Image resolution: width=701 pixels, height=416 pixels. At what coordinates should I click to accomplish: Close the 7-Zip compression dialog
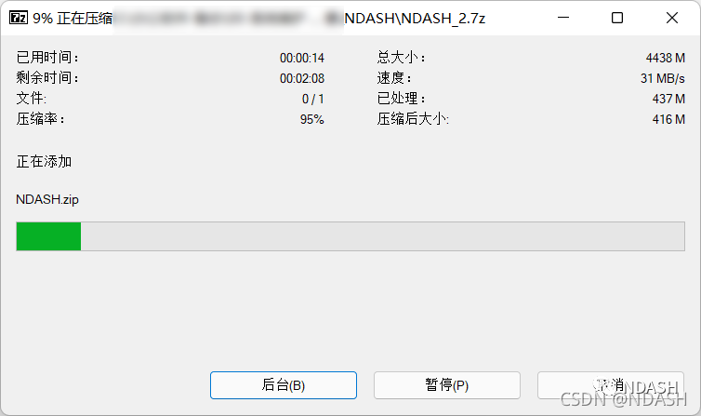tap(672, 18)
